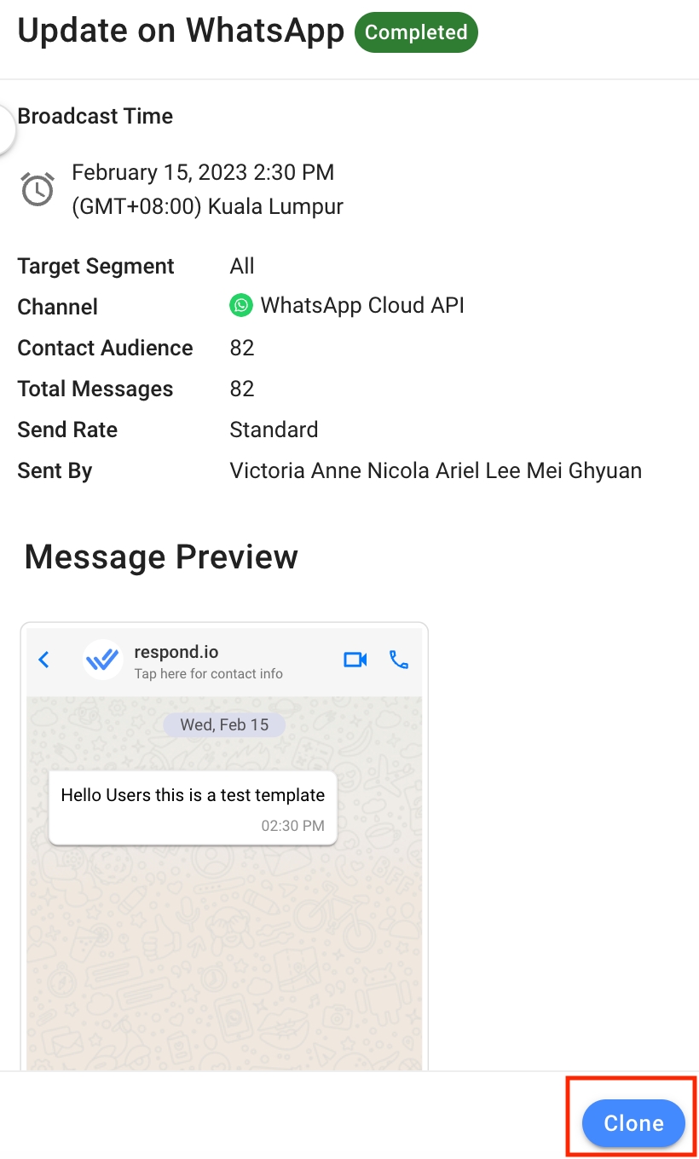Click the phone call icon

click(399, 660)
